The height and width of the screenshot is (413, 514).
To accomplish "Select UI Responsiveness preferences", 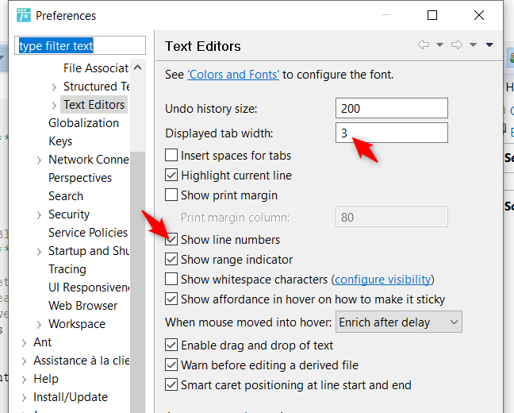I will point(89,288).
